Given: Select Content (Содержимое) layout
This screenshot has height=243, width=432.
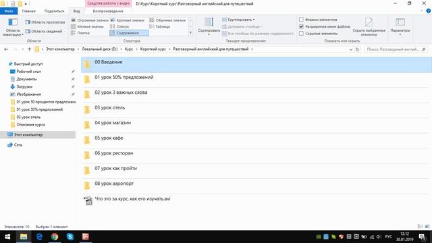Looking at the screenshot, I should pos(129,33).
